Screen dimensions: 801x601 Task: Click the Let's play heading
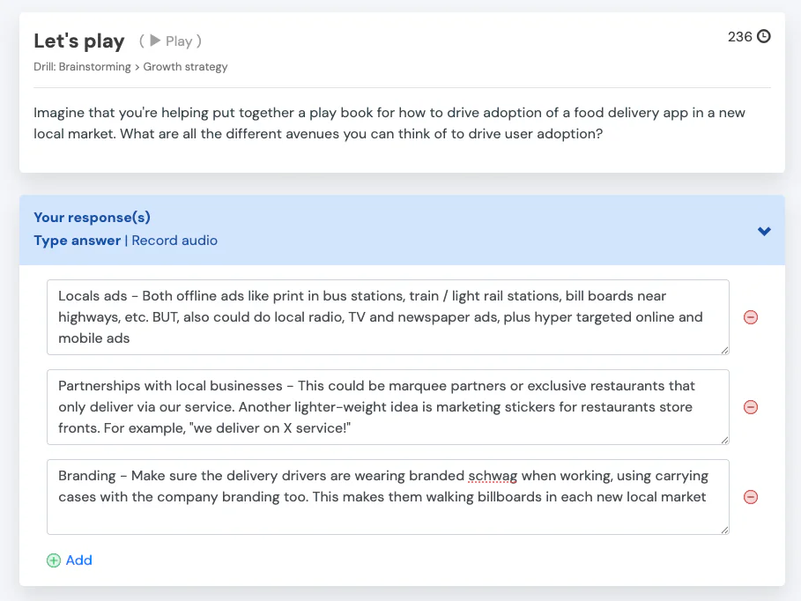tap(79, 41)
